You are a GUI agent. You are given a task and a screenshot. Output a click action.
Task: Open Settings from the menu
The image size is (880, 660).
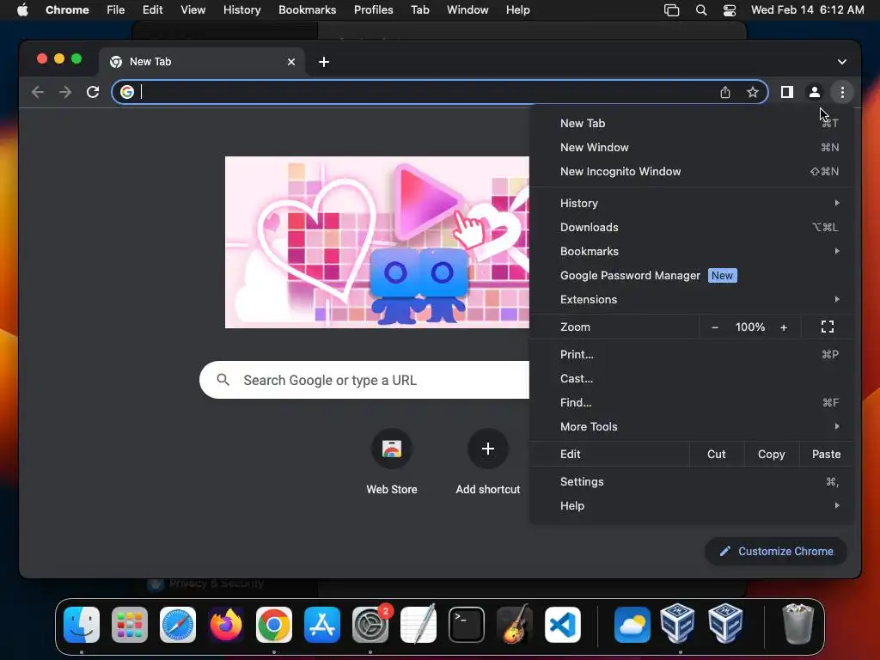pyautogui.click(x=692, y=482)
